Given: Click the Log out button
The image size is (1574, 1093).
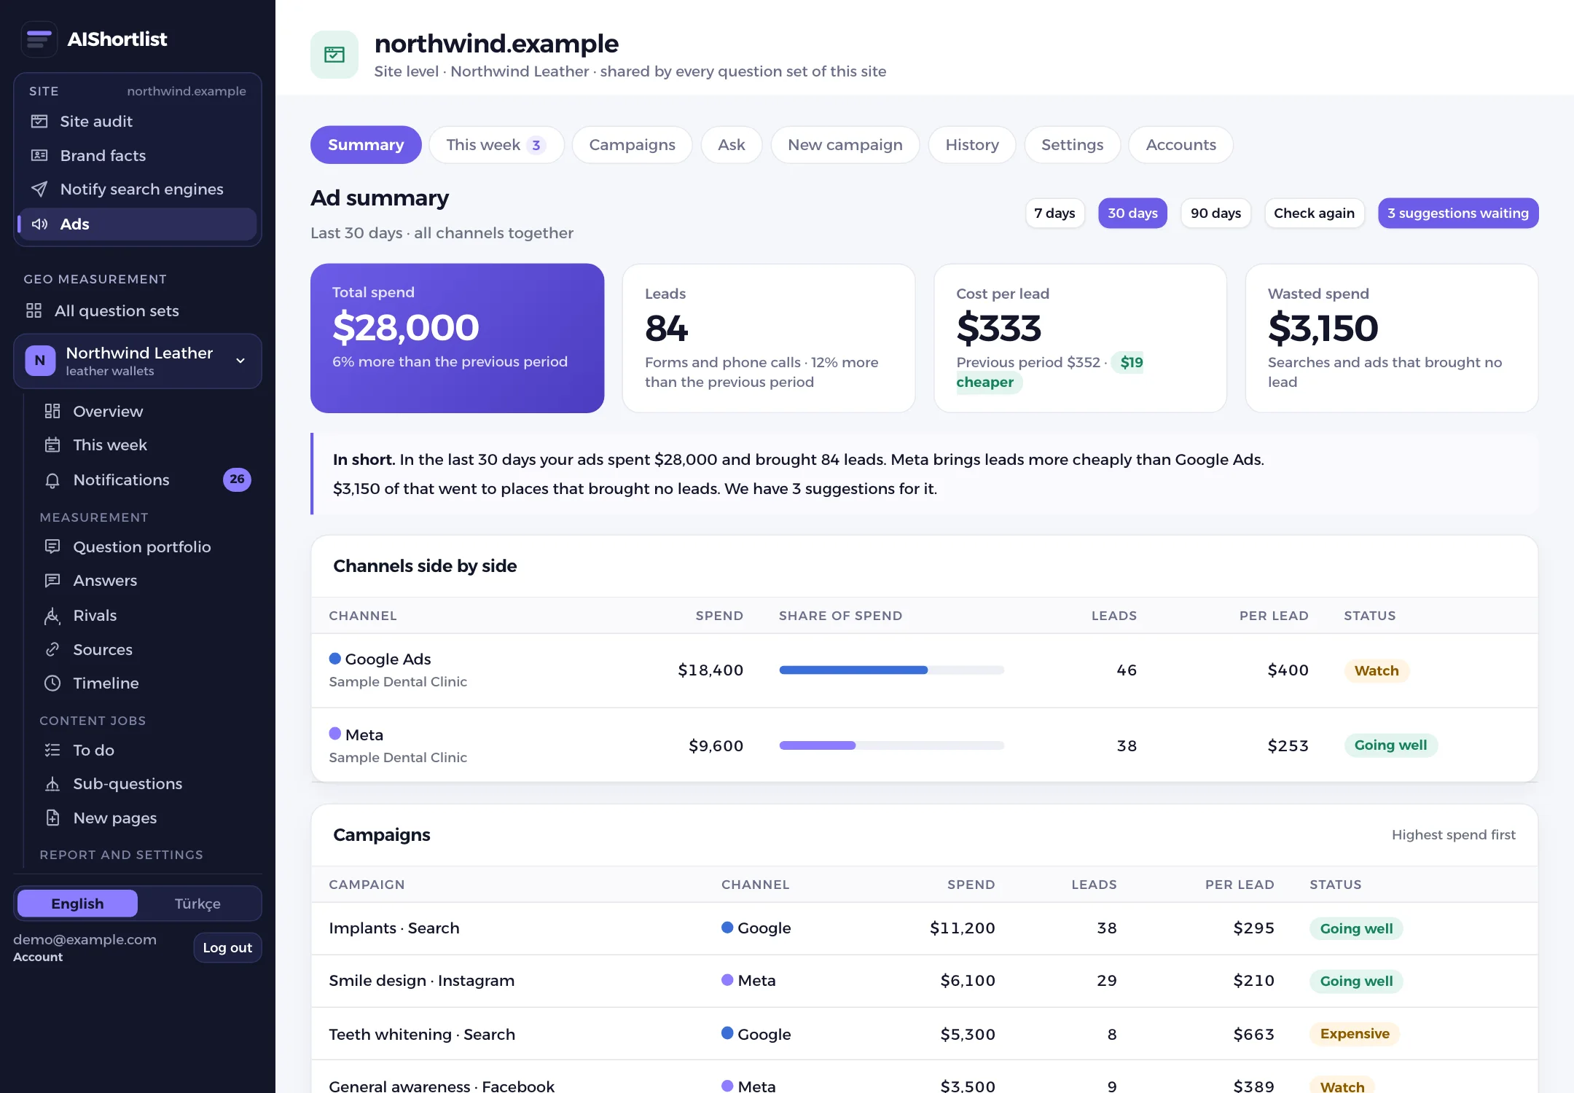Looking at the screenshot, I should (227, 947).
